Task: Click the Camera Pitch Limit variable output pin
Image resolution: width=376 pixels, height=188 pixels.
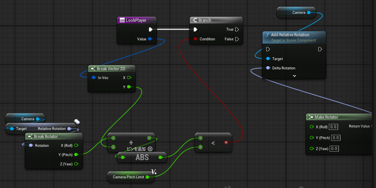Action: pos(148,177)
